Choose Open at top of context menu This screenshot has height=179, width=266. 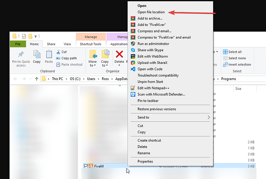coord(142,6)
